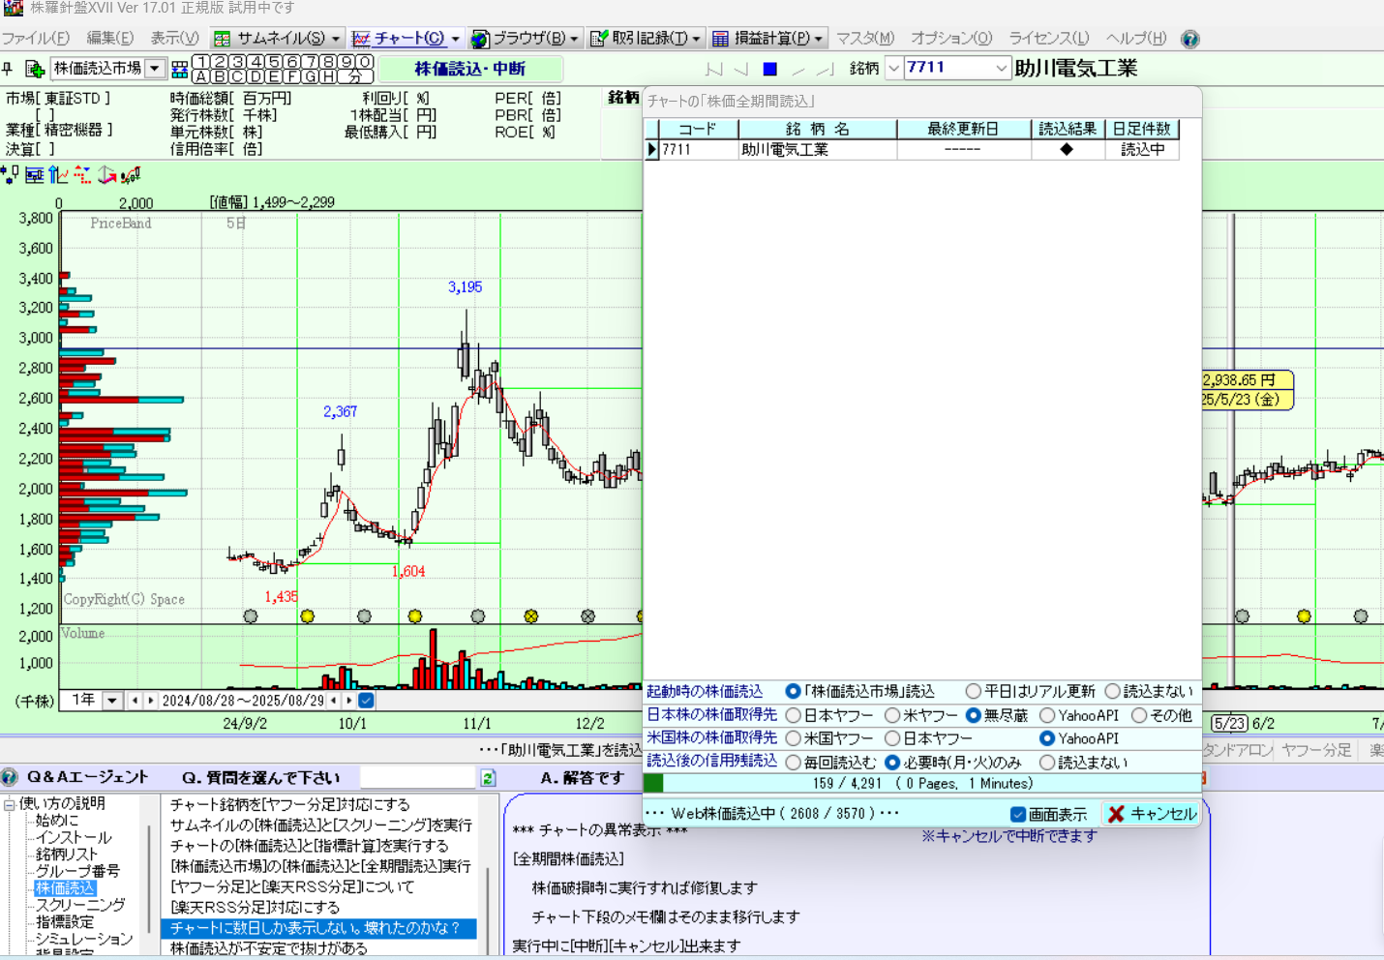1384x960 pixels.
Task: Click the green refresh icon beside question box
Action: pos(488,778)
